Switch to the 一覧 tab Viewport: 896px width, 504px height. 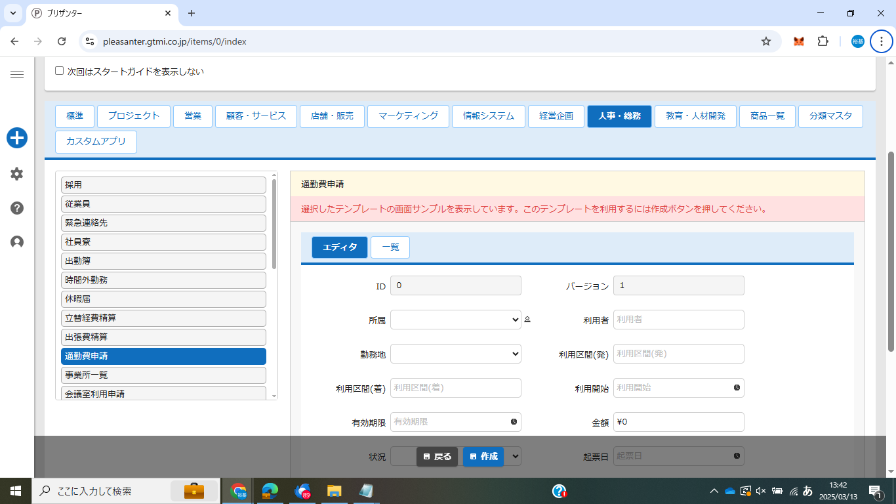click(x=390, y=247)
